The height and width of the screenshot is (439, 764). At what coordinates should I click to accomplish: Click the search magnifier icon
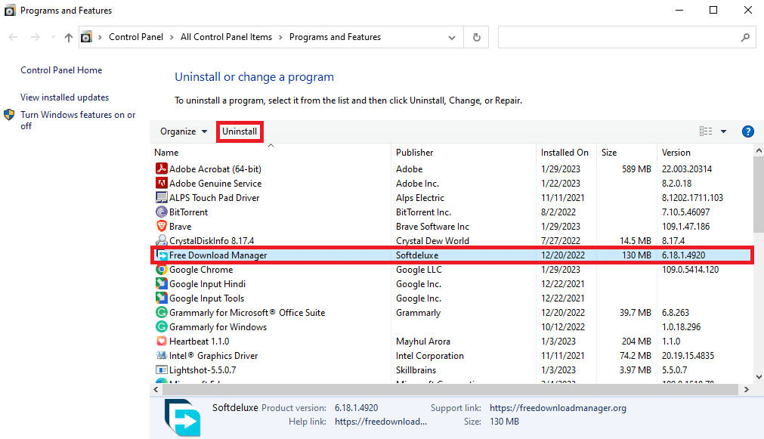(x=745, y=37)
